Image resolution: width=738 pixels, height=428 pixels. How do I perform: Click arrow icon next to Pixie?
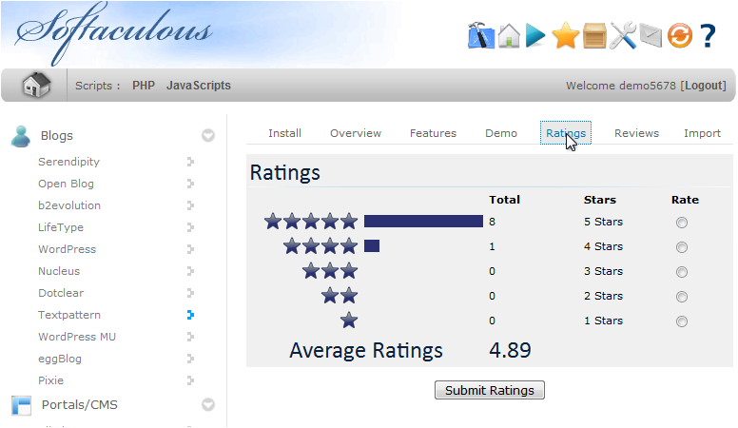[x=190, y=380]
